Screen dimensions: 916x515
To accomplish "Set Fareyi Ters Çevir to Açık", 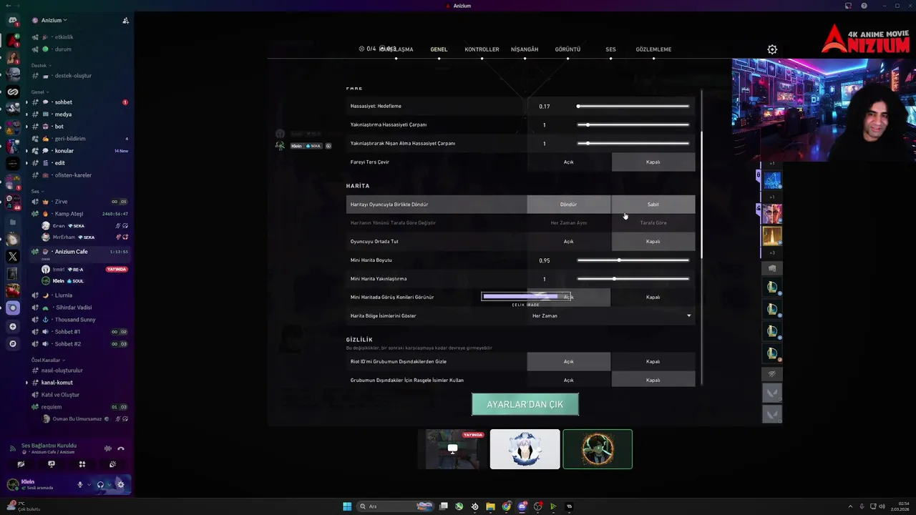I will tap(568, 162).
